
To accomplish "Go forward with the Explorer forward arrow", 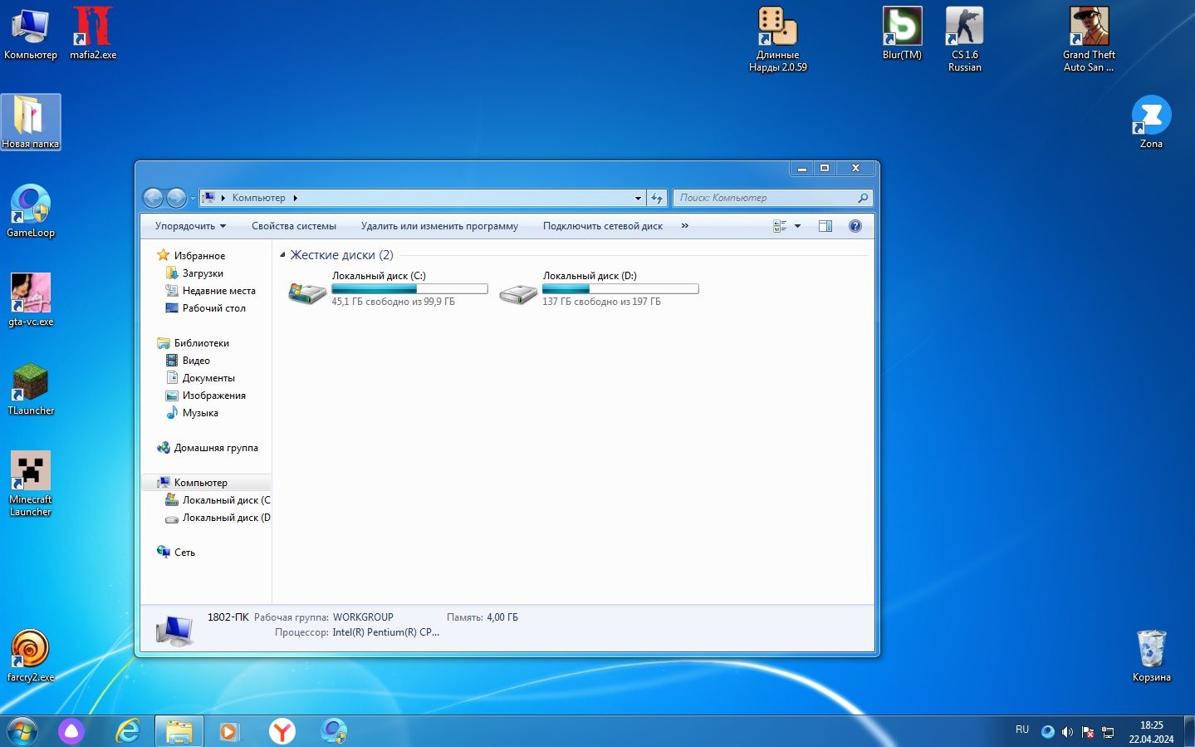I will [x=176, y=198].
